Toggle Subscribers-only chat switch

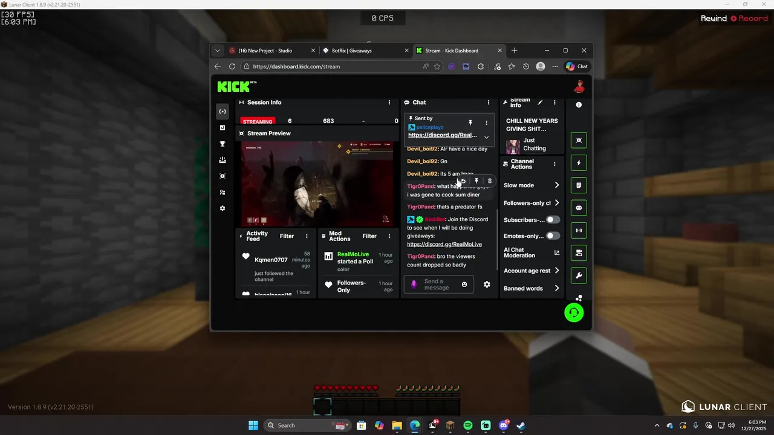(553, 220)
